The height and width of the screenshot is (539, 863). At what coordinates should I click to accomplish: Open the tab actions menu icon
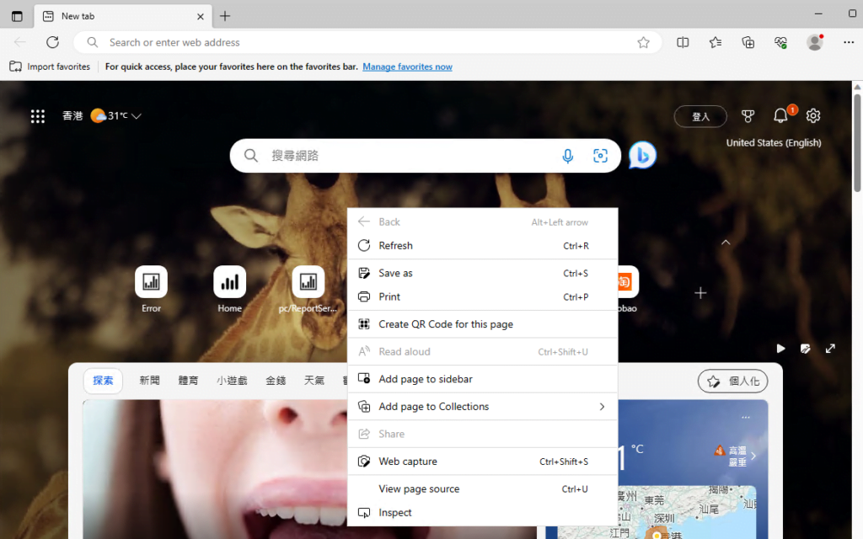point(17,16)
